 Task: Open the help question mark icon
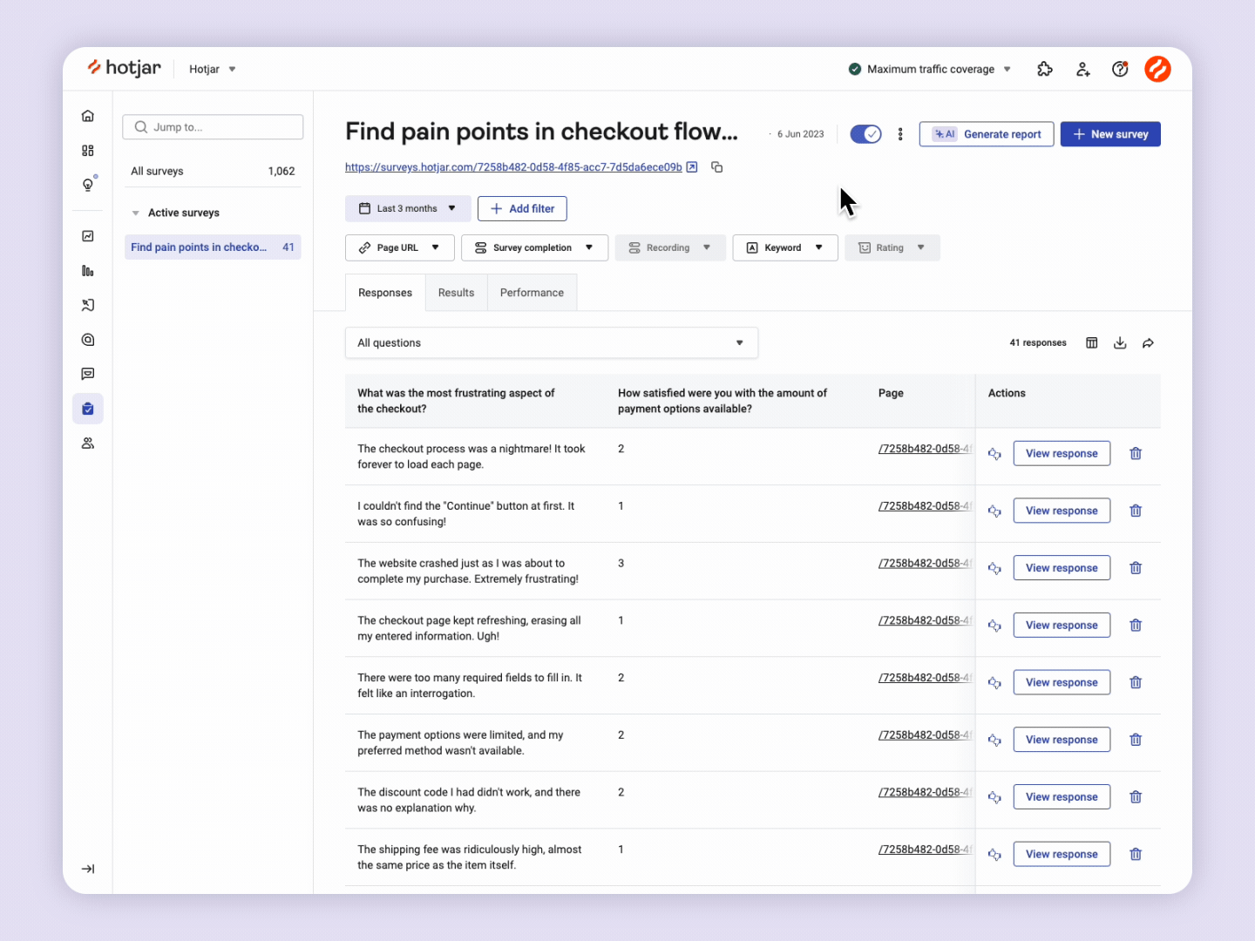point(1121,69)
